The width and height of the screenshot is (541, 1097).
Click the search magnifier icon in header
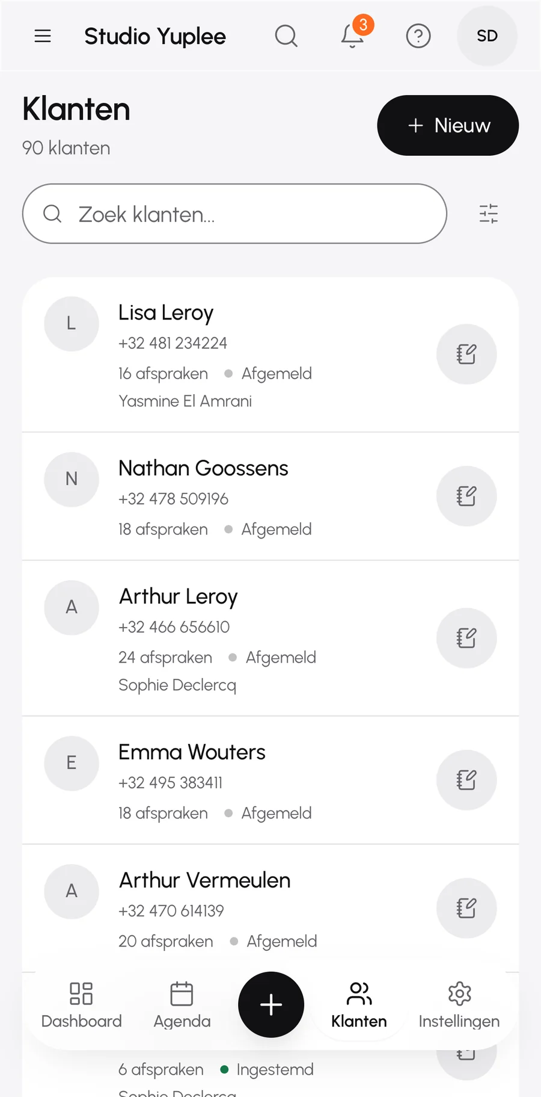point(286,36)
